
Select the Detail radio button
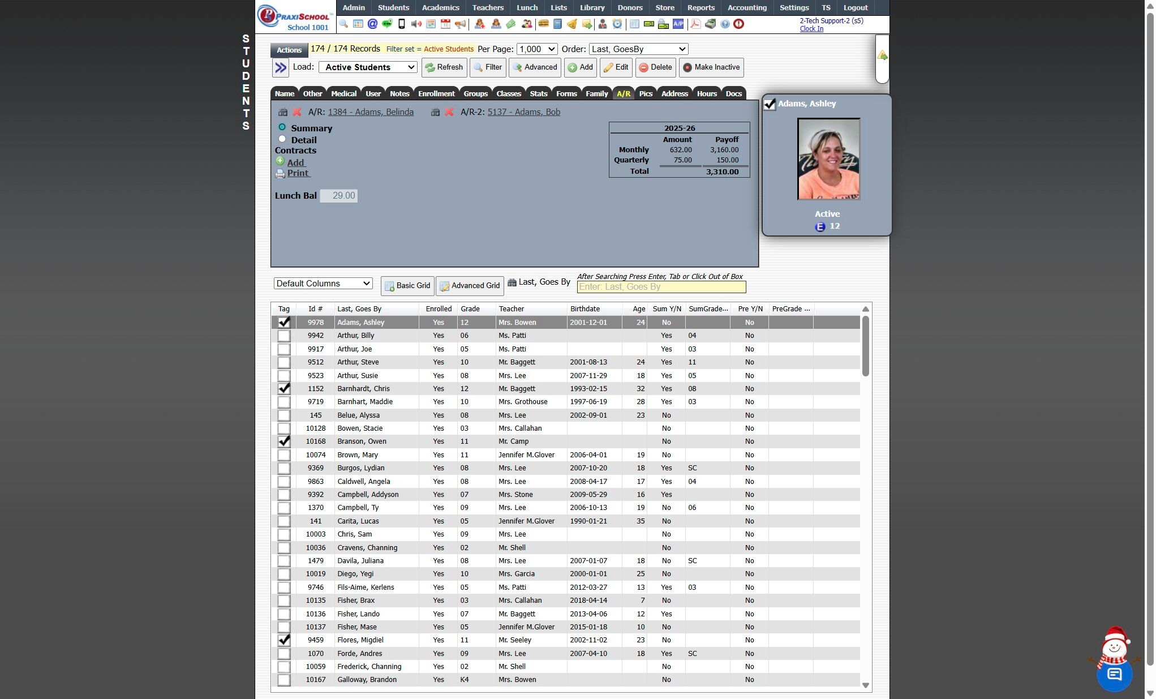click(x=282, y=139)
